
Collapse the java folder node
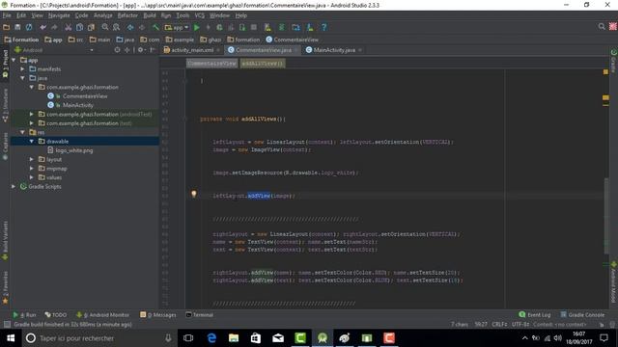coord(23,78)
